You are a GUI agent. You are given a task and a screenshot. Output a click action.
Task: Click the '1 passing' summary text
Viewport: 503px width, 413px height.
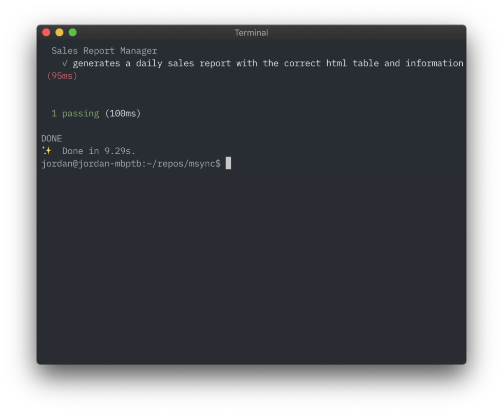click(75, 113)
